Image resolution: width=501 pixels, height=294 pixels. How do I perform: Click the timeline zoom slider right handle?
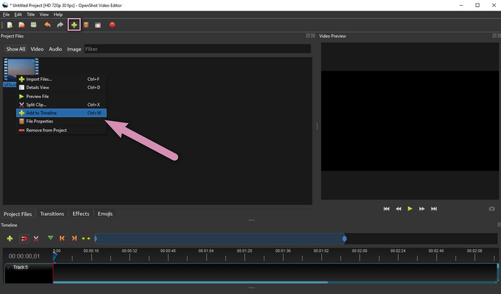point(344,239)
